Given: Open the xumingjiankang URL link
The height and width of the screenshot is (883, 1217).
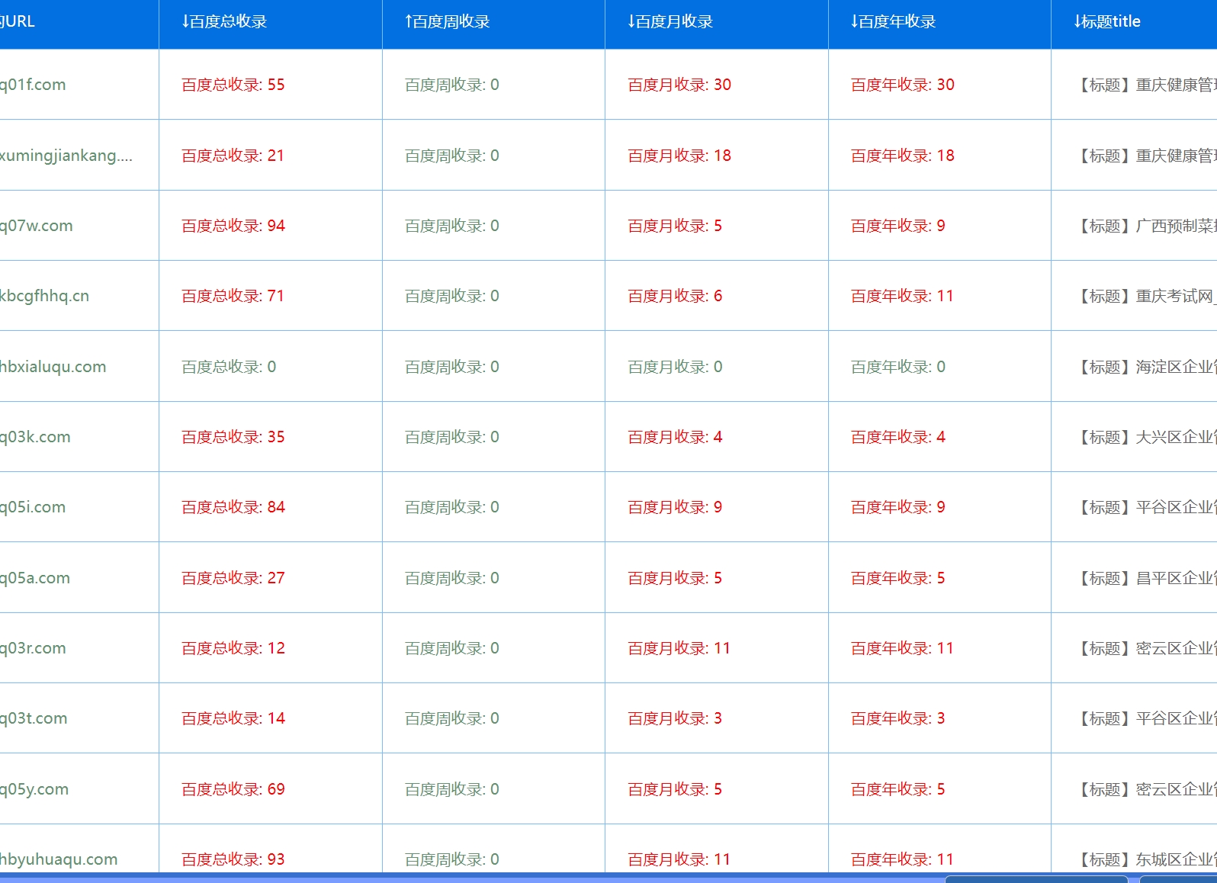Looking at the screenshot, I should (66, 156).
